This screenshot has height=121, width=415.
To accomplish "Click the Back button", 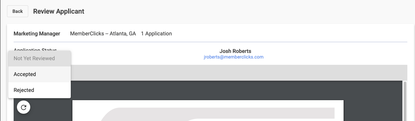I will pyautogui.click(x=18, y=11).
